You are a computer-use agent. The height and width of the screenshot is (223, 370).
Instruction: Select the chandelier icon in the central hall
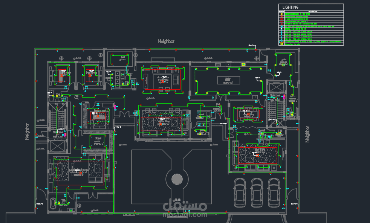coord(161,124)
